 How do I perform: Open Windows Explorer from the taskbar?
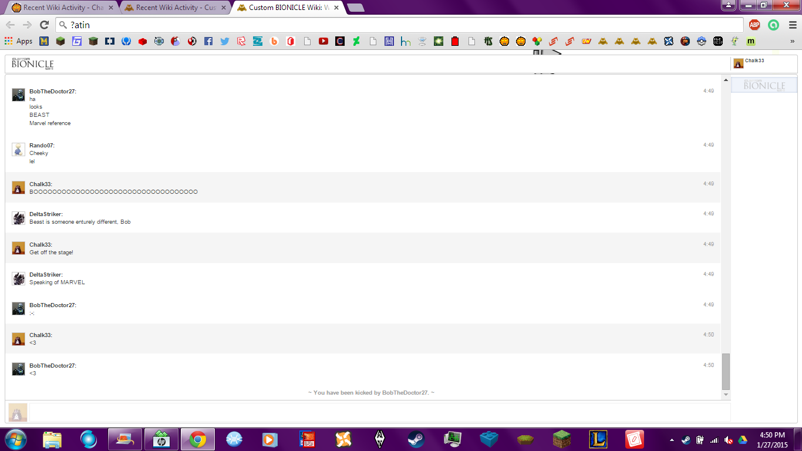pos(52,439)
